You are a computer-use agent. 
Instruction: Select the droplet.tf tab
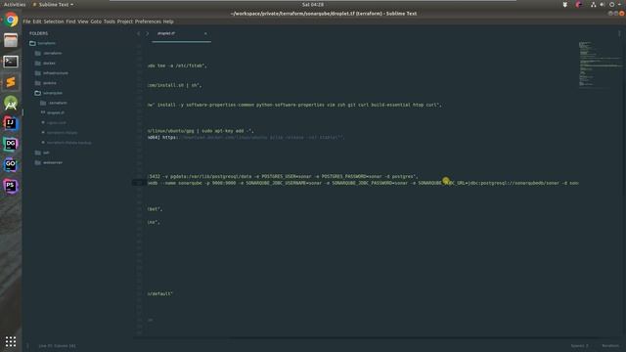pos(181,34)
